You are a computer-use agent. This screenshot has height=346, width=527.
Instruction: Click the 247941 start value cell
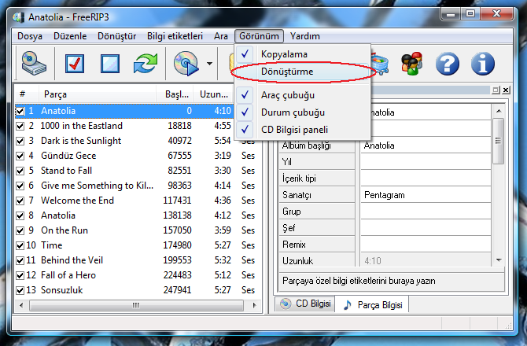tap(177, 290)
